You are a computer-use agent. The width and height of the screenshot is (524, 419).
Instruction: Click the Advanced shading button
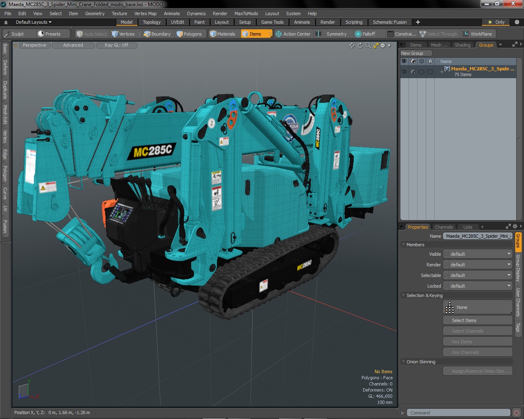[x=73, y=45]
